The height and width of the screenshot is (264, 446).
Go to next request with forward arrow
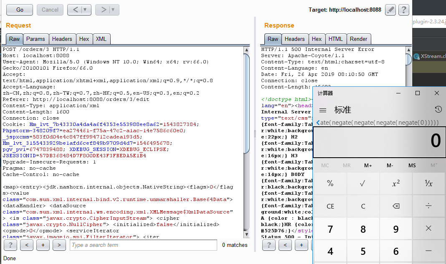coord(103,10)
